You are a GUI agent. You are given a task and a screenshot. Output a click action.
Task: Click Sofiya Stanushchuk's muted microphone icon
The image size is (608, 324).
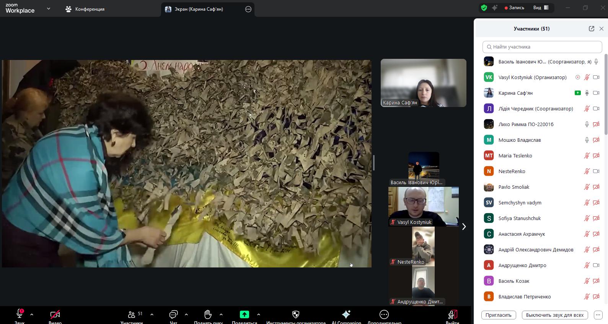point(587,218)
